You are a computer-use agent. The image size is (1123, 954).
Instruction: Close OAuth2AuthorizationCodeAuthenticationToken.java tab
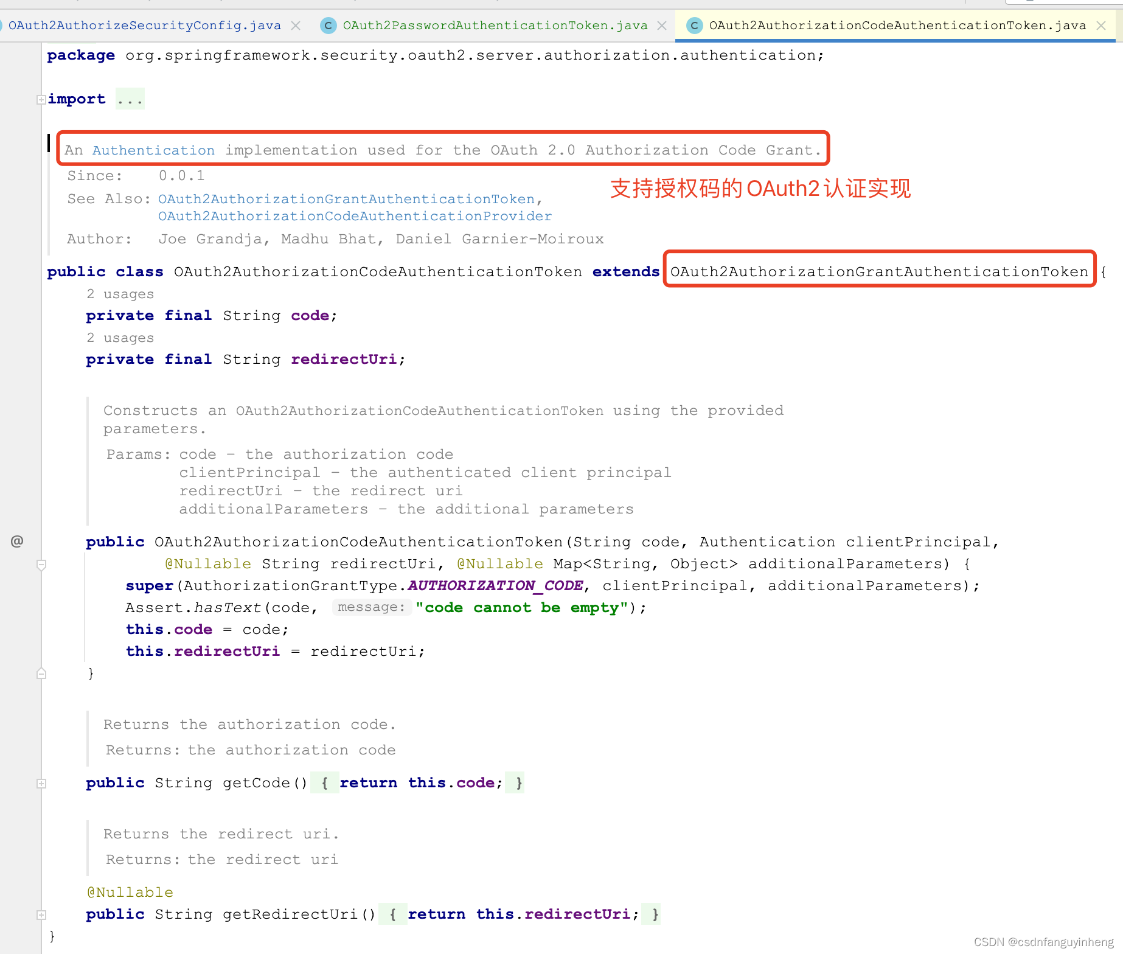(x=1101, y=26)
